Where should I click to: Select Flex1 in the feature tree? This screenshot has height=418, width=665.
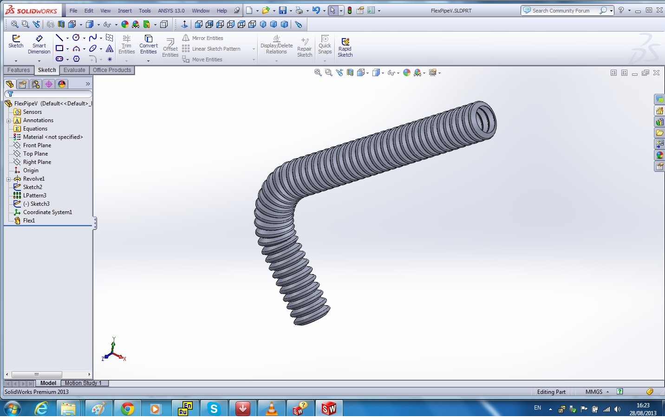tap(29, 221)
